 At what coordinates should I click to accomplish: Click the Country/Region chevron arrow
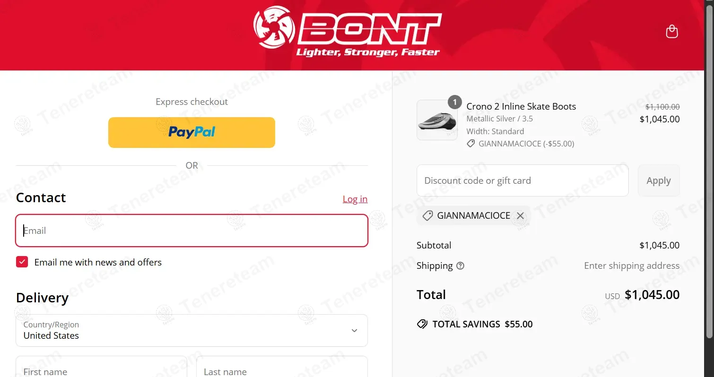(354, 331)
